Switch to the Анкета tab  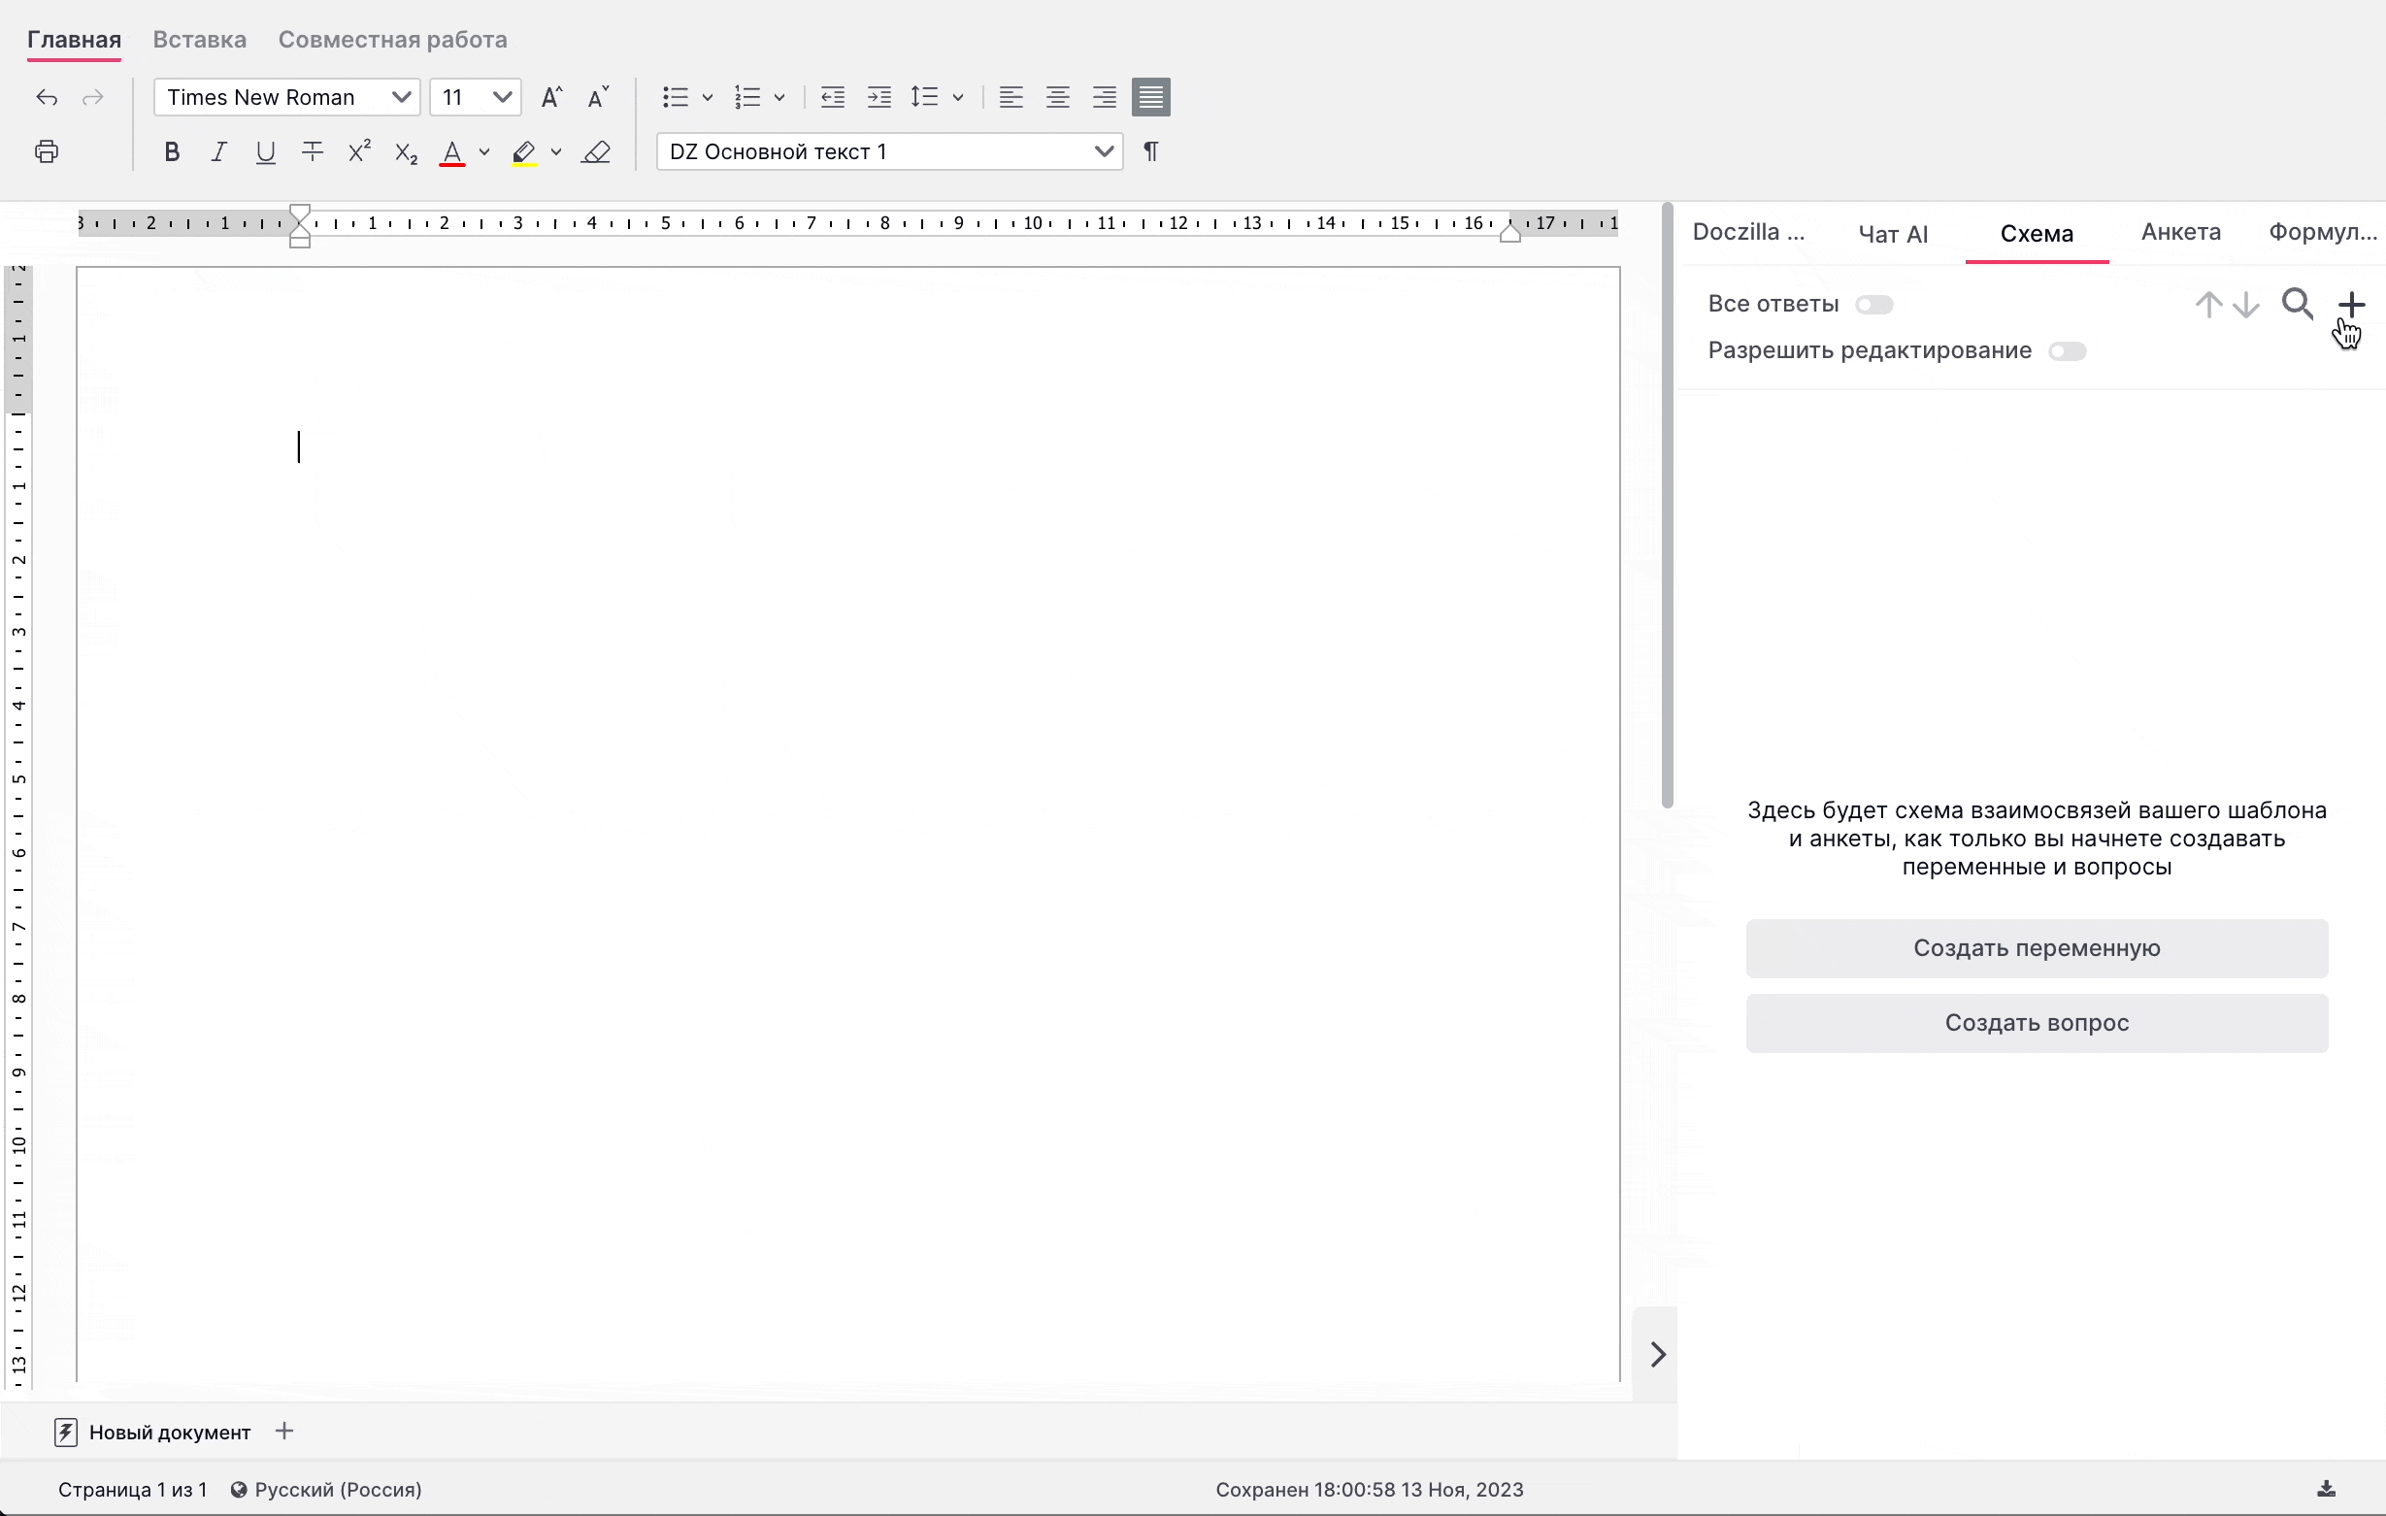[2181, 232]
